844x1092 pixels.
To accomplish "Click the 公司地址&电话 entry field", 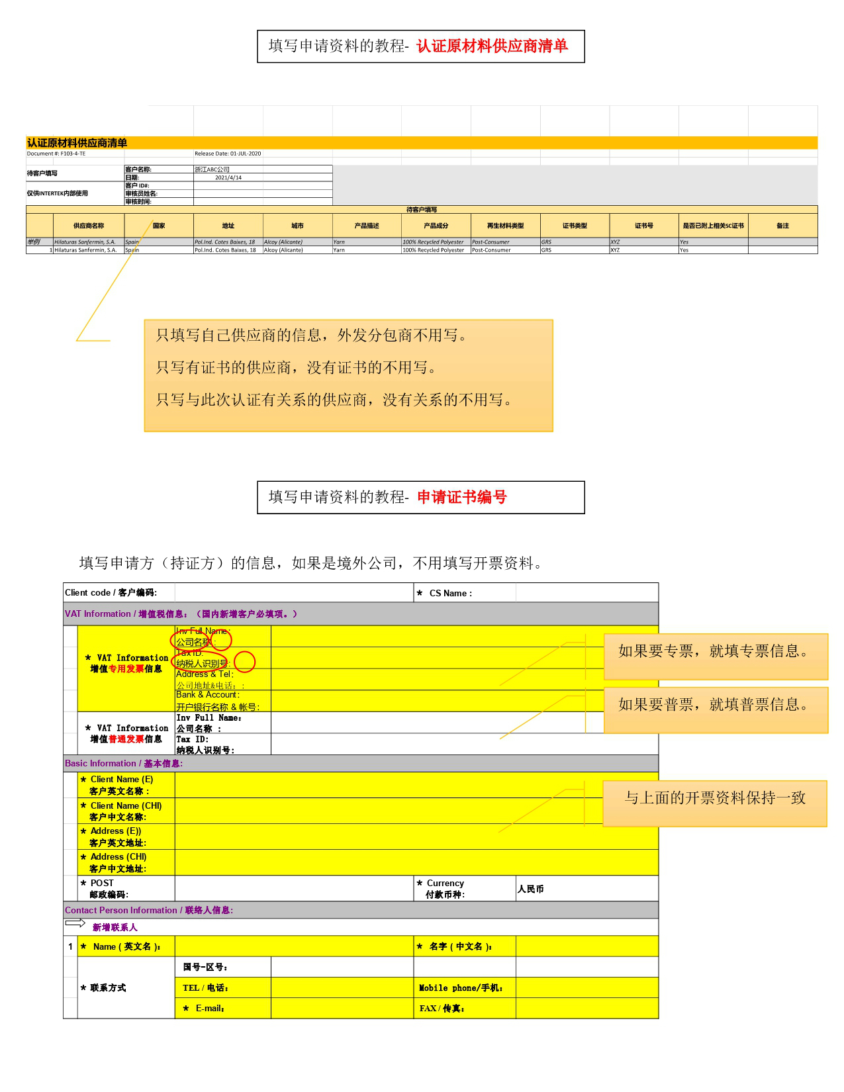I will [464, 680].
